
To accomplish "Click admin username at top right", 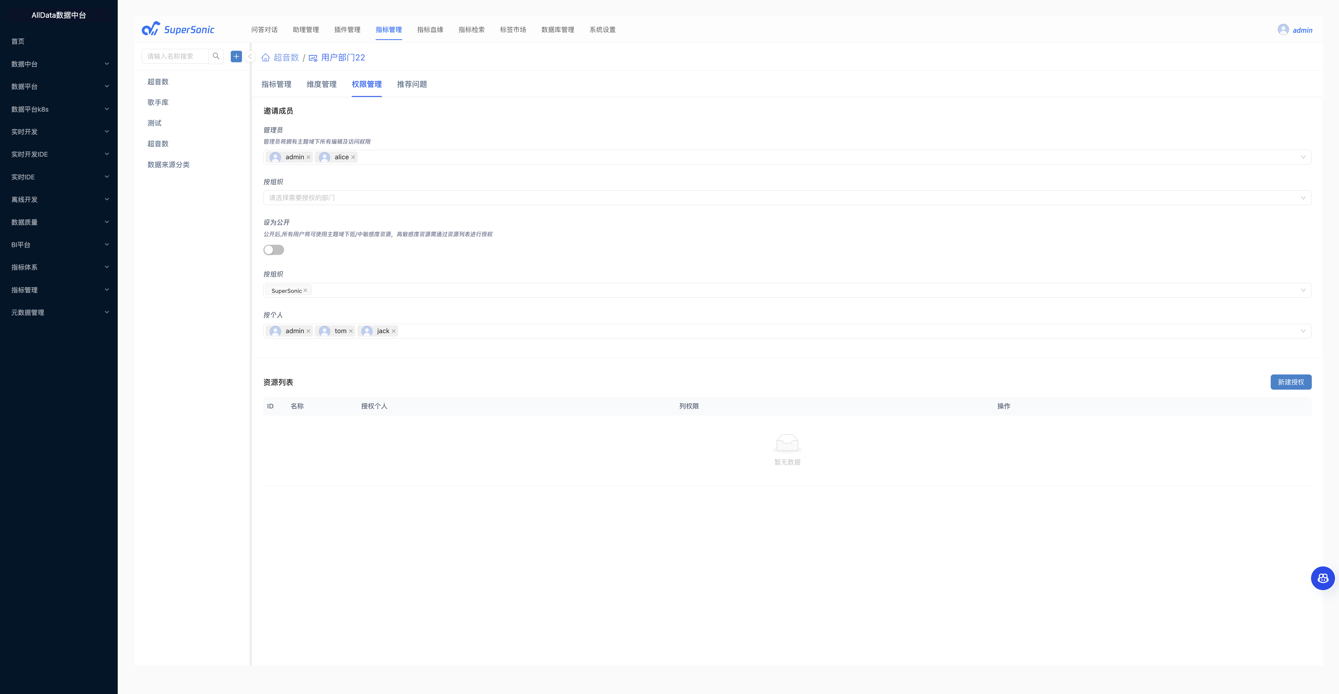I will tap(1303, 30).
